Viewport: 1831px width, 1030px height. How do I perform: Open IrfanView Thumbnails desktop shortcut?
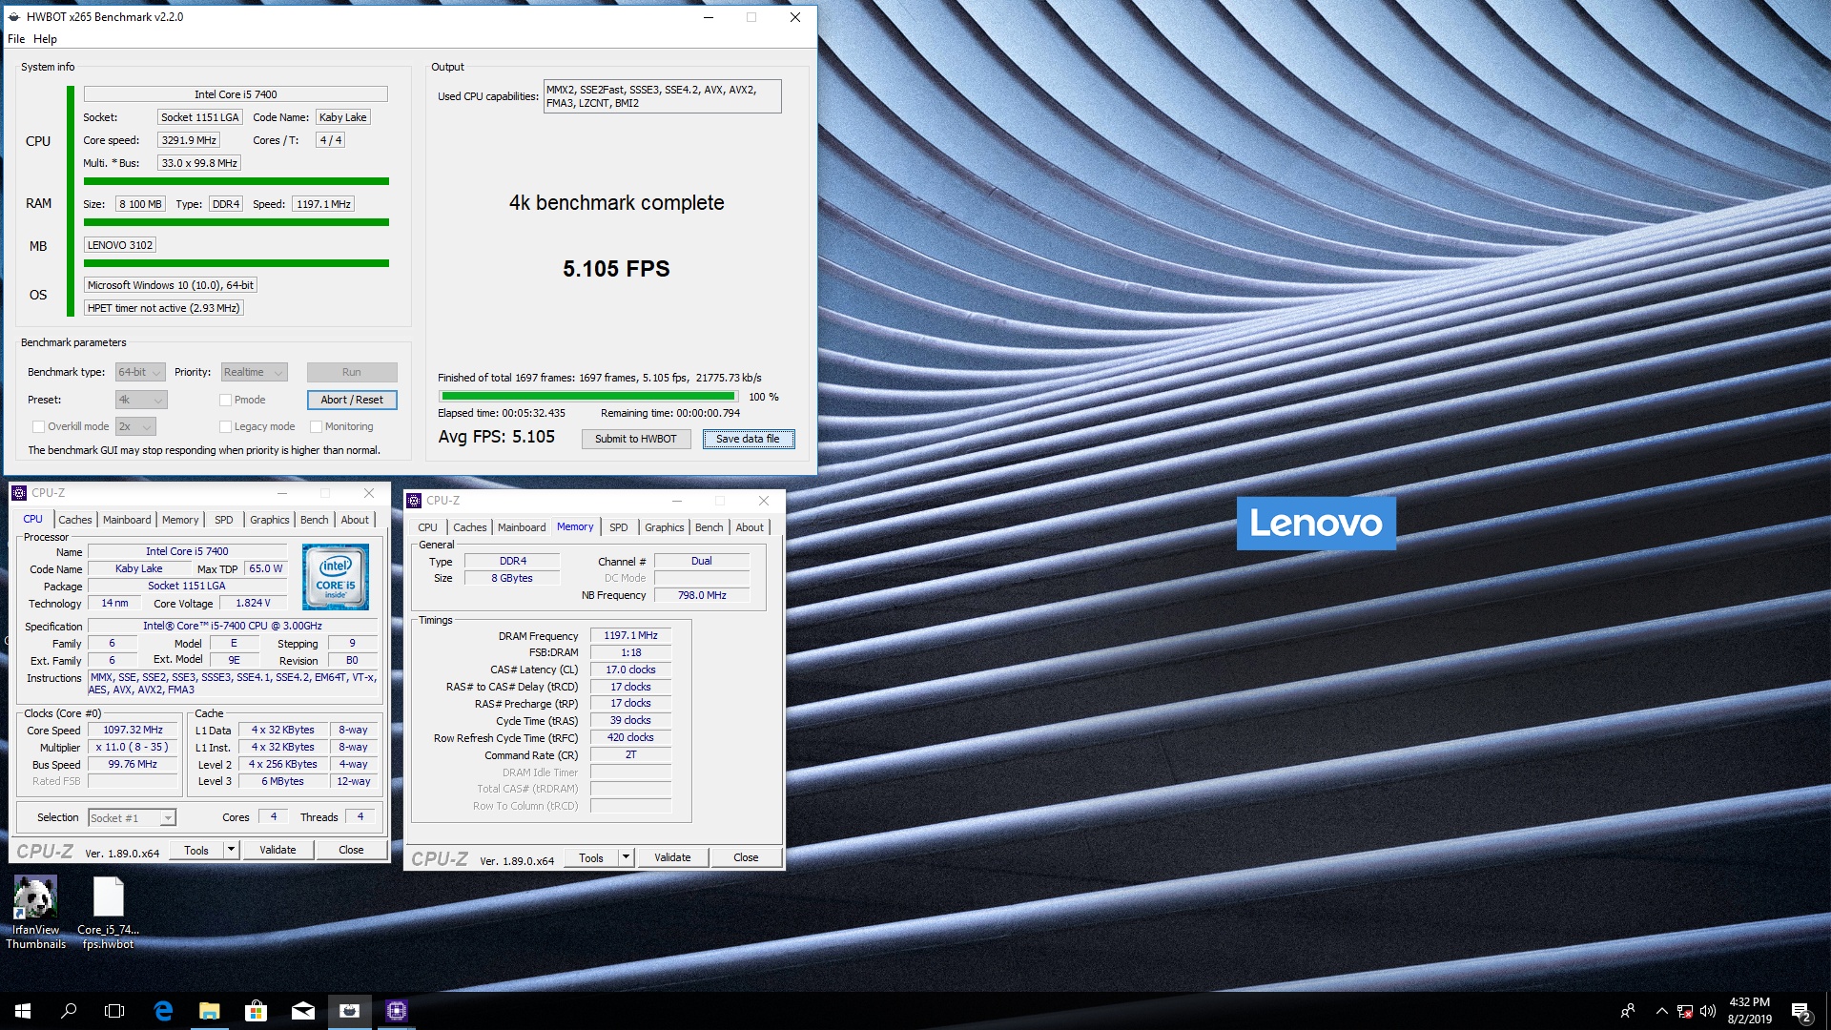pyautogui.click(x=35, y=913)
